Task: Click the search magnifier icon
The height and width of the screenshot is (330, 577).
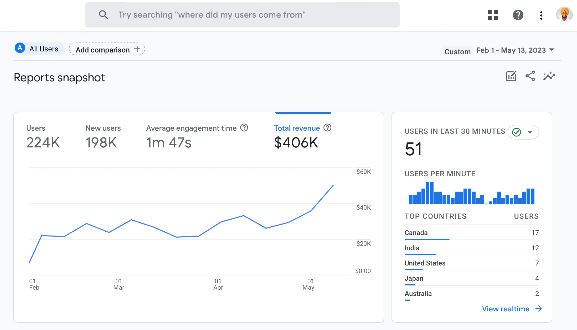Action: pos(104,15)
